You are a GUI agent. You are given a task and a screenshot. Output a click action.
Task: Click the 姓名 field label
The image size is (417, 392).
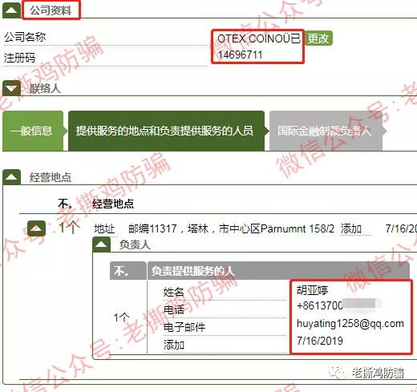174,292
